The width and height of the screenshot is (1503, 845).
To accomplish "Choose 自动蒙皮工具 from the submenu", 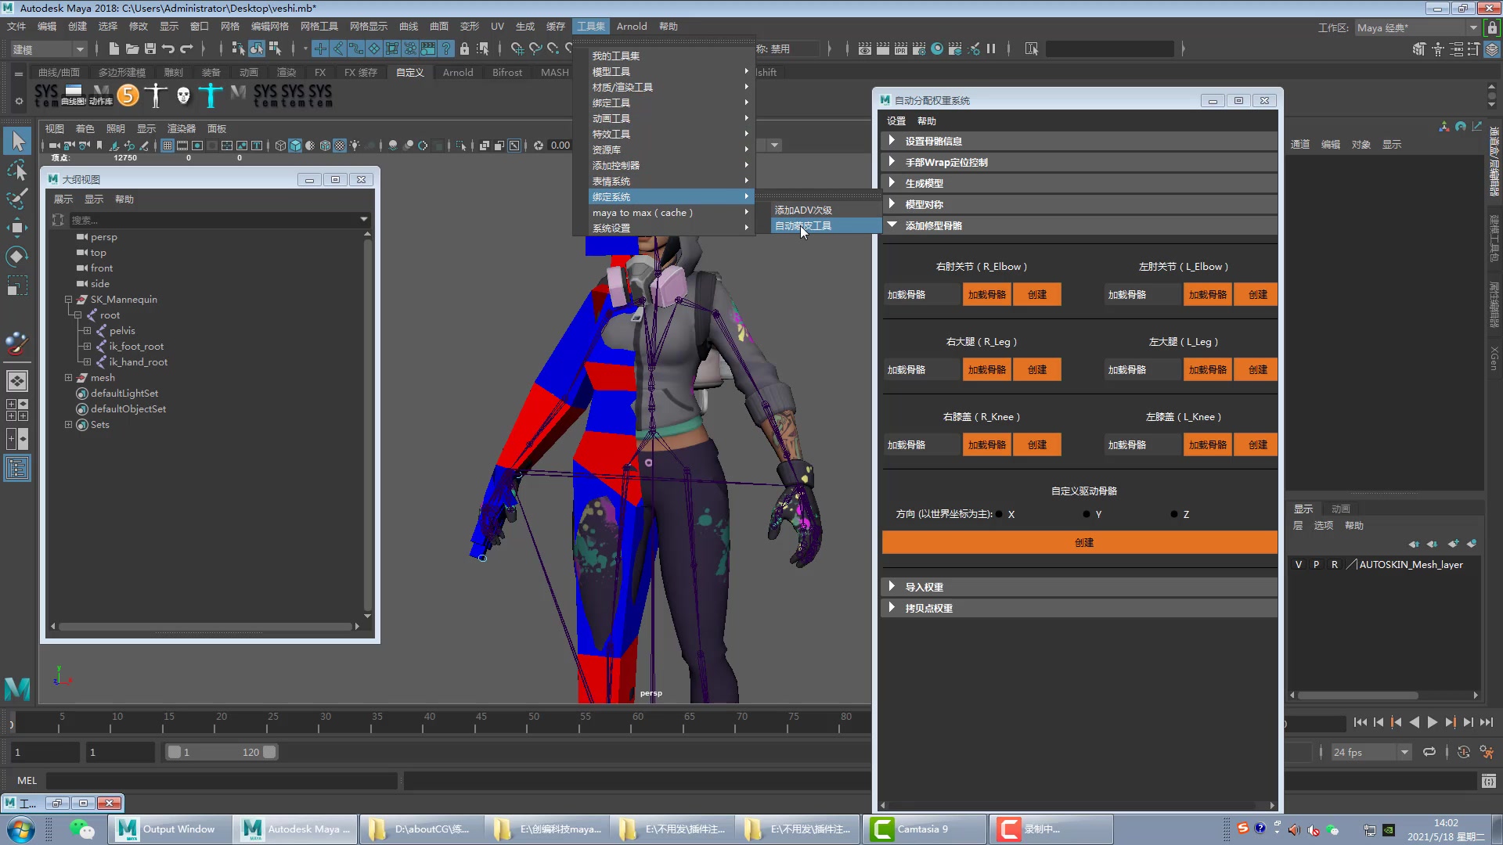I will point(803,226).
